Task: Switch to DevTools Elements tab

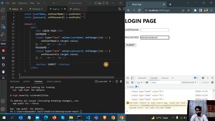Action: [x=142, y=78]
